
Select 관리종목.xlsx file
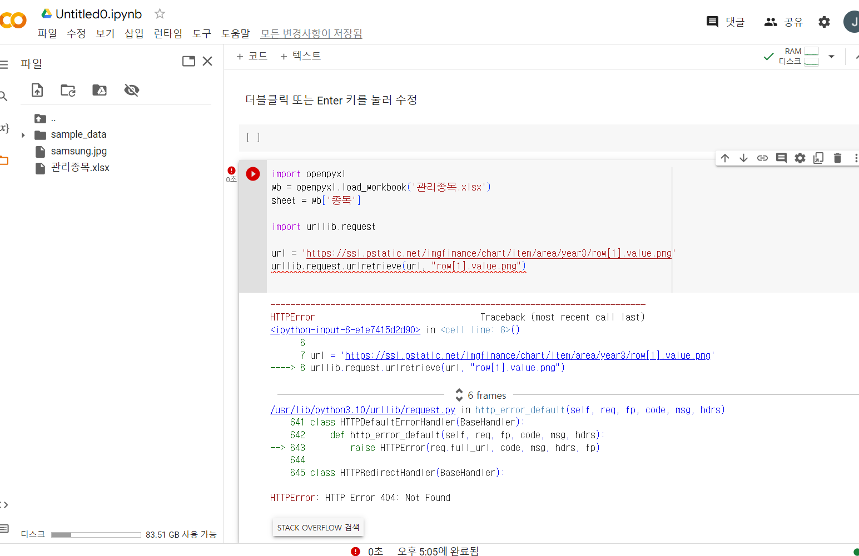(72, 168)
